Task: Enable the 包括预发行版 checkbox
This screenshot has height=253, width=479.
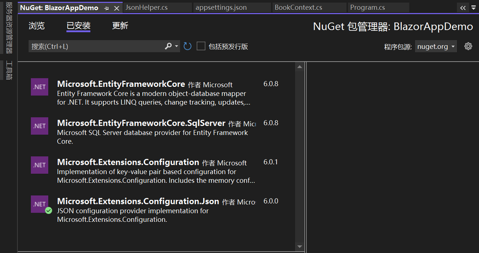Action: pyautogui.click(x=201, y=46)
